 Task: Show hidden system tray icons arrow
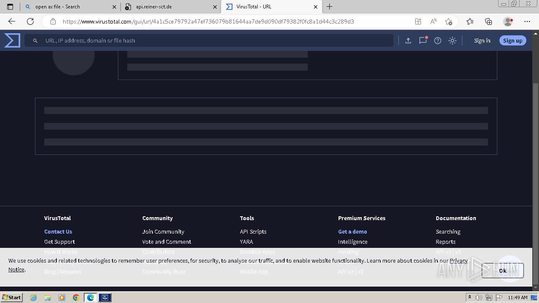[x=470, y=298]
